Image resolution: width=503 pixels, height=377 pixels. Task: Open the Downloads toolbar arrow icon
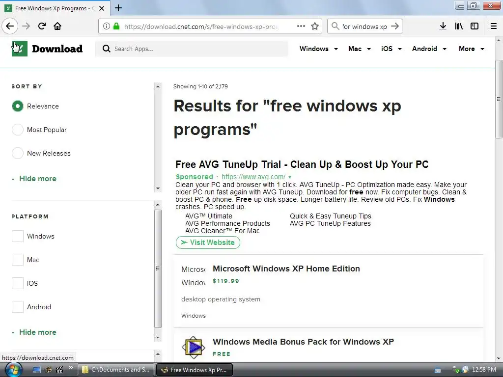click(x=443, y=26)
